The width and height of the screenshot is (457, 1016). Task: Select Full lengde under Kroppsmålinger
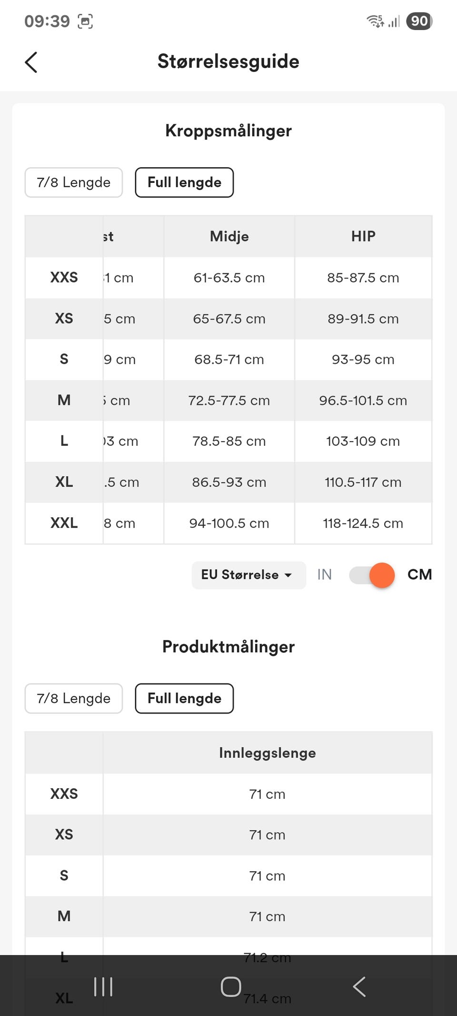coord(184,182)
